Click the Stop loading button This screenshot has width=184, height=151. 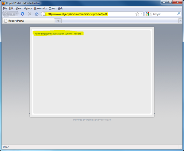tap(29, 14)
